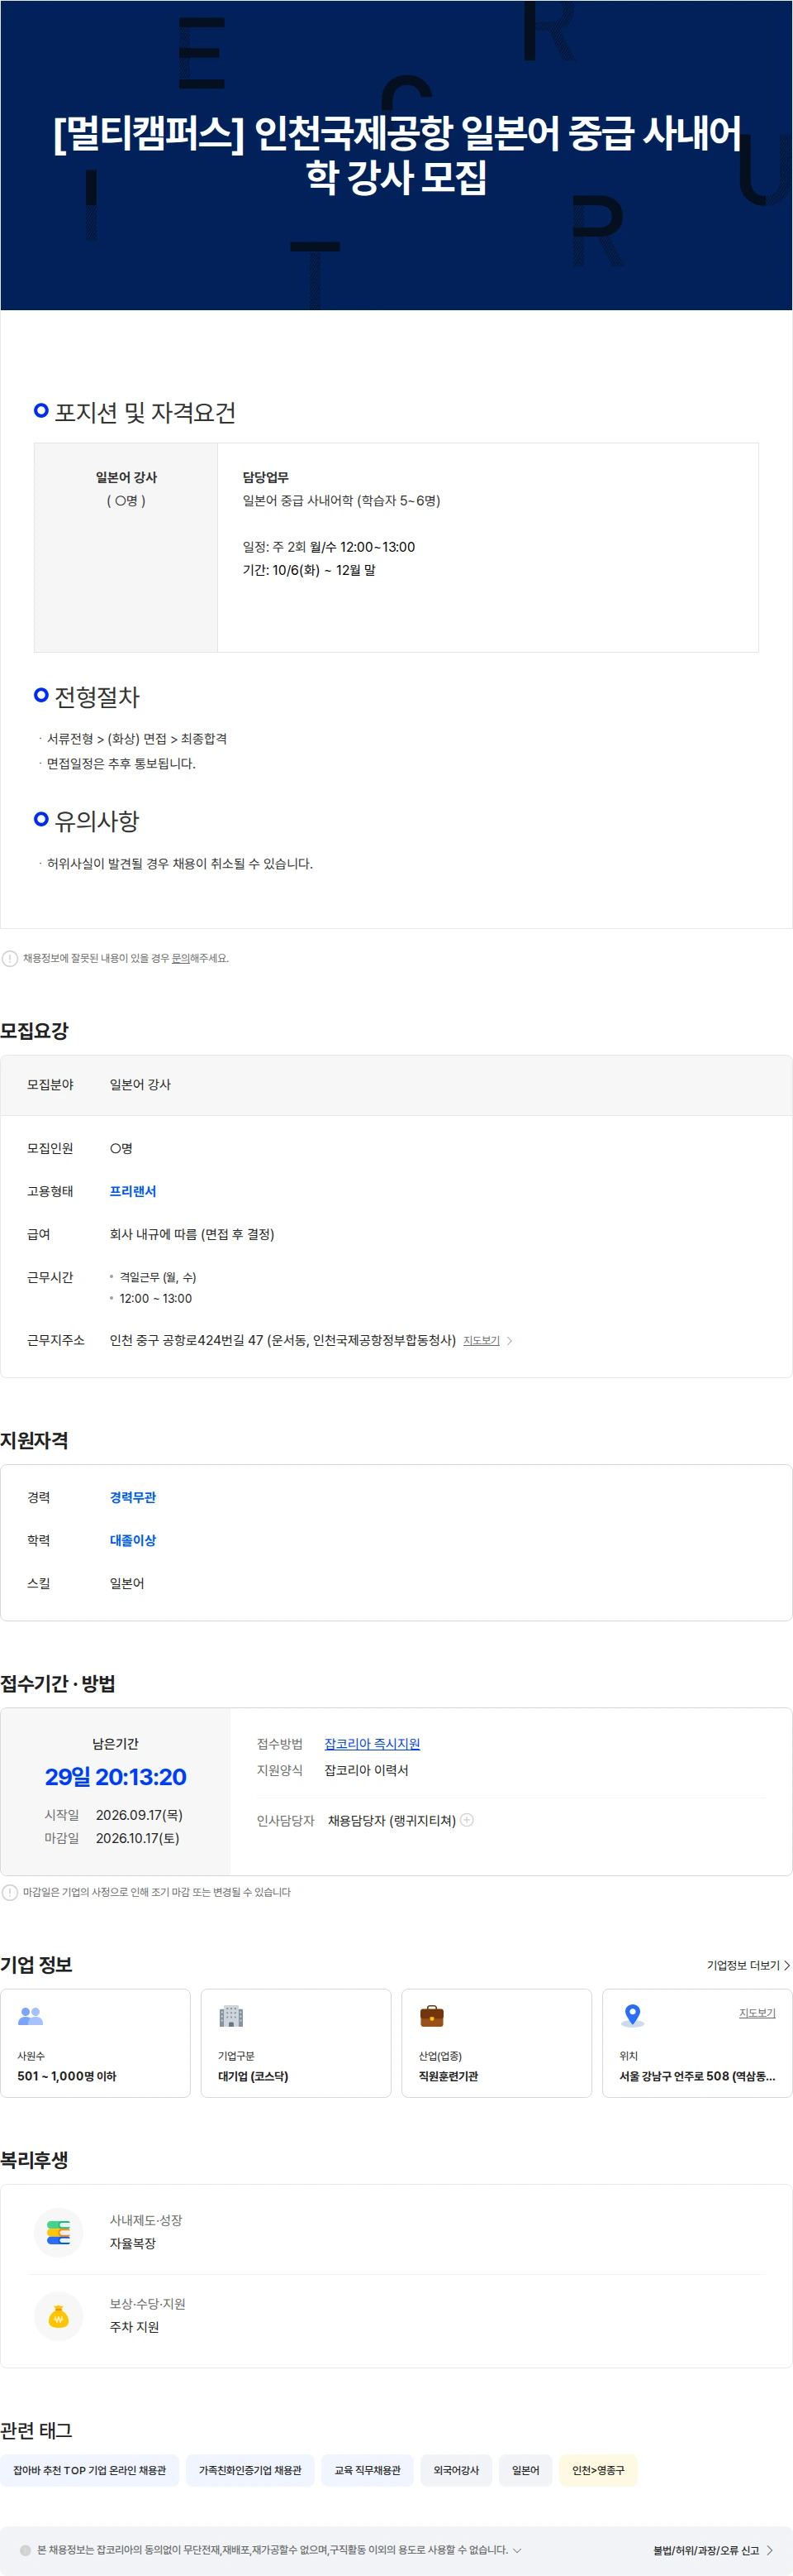The width and height of the screenshot is (793, 2576).
Task: Open 지도보기 link in 위치 card
Action: click(x=757, y=2013)
